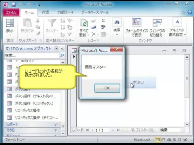Switch to Datasheet View icon in status bar
This screenshot has width=194, height=145.
click(x=163, y=140)
